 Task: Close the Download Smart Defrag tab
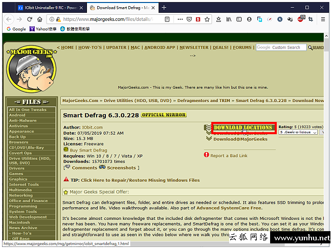(x=153, y=8)
